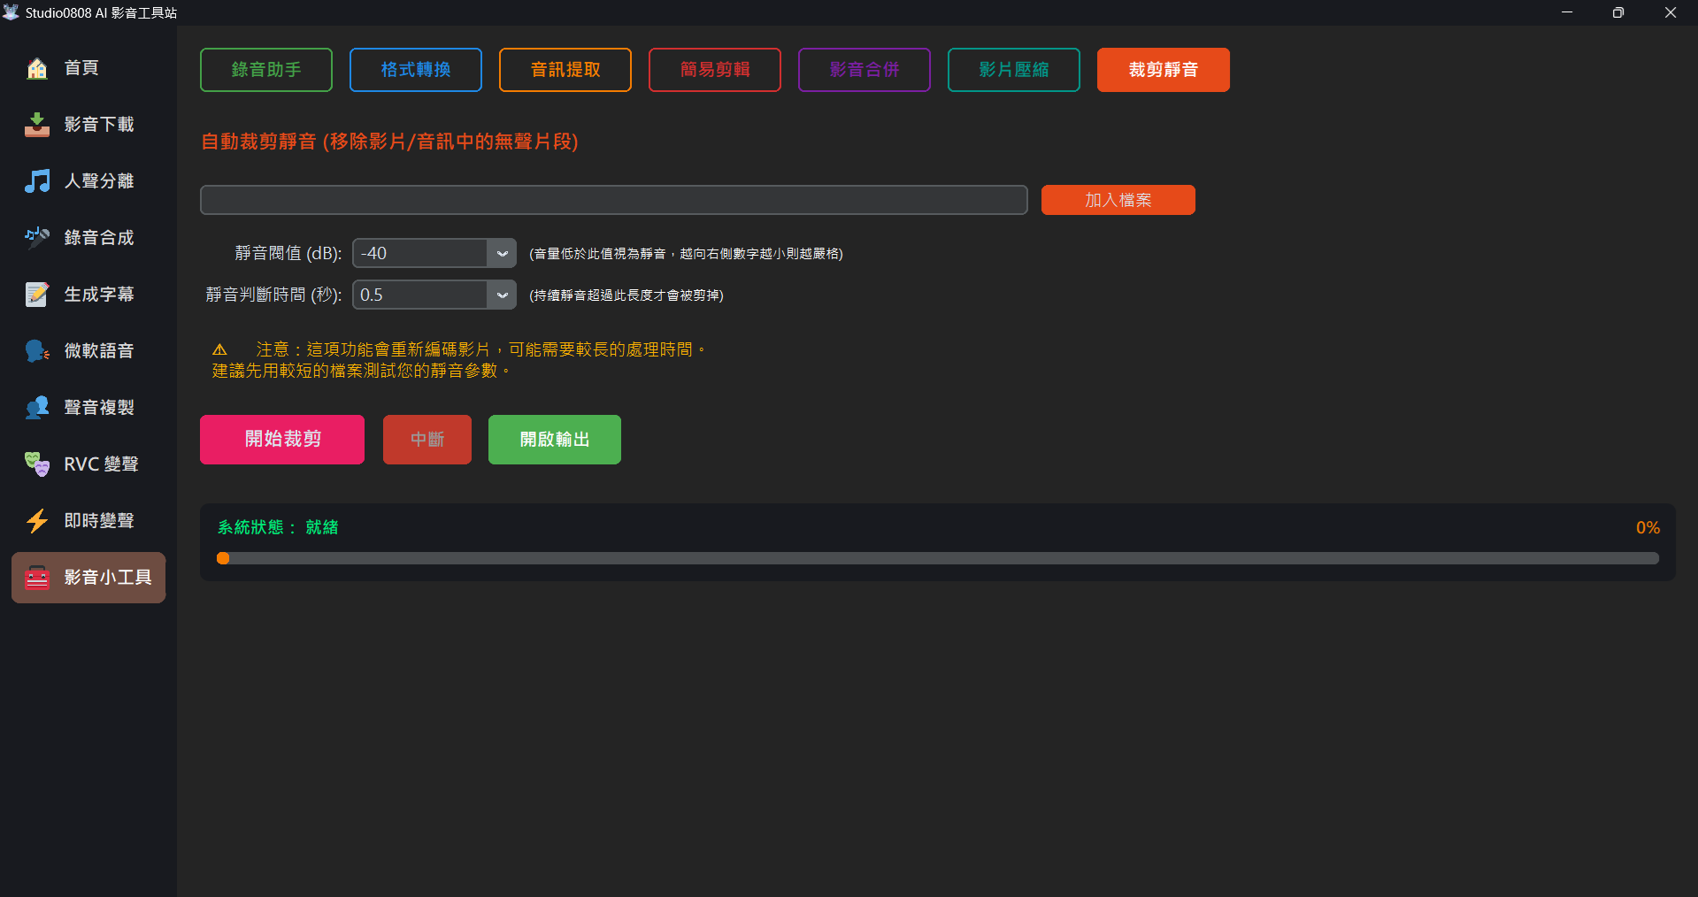Image resolution: width=1698 pixels, height=897 pixels.
Task: Expand the 靜音判斷時間 dropdown arrow
Action: point(502,295)
